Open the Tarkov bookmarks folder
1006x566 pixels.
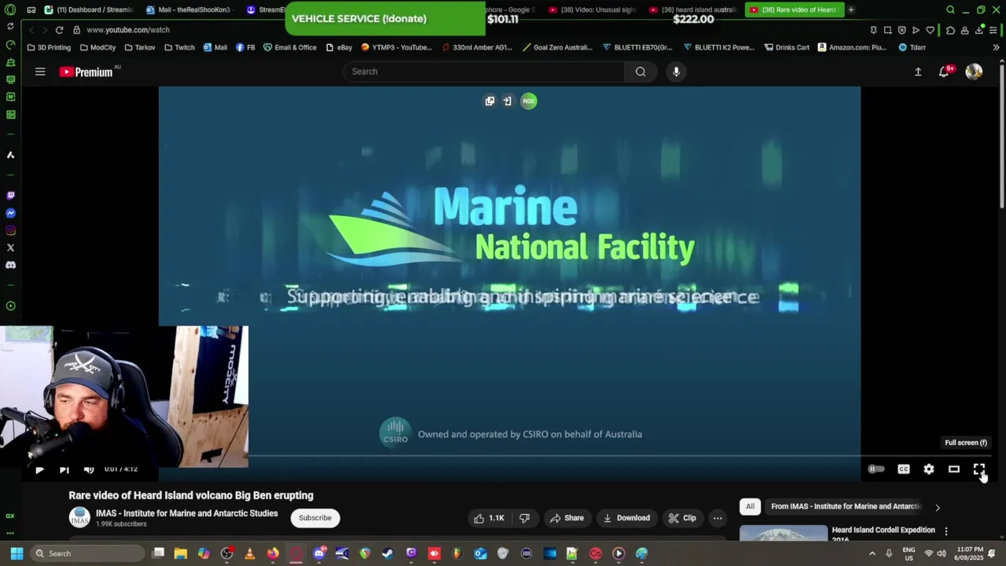[140, 47]
